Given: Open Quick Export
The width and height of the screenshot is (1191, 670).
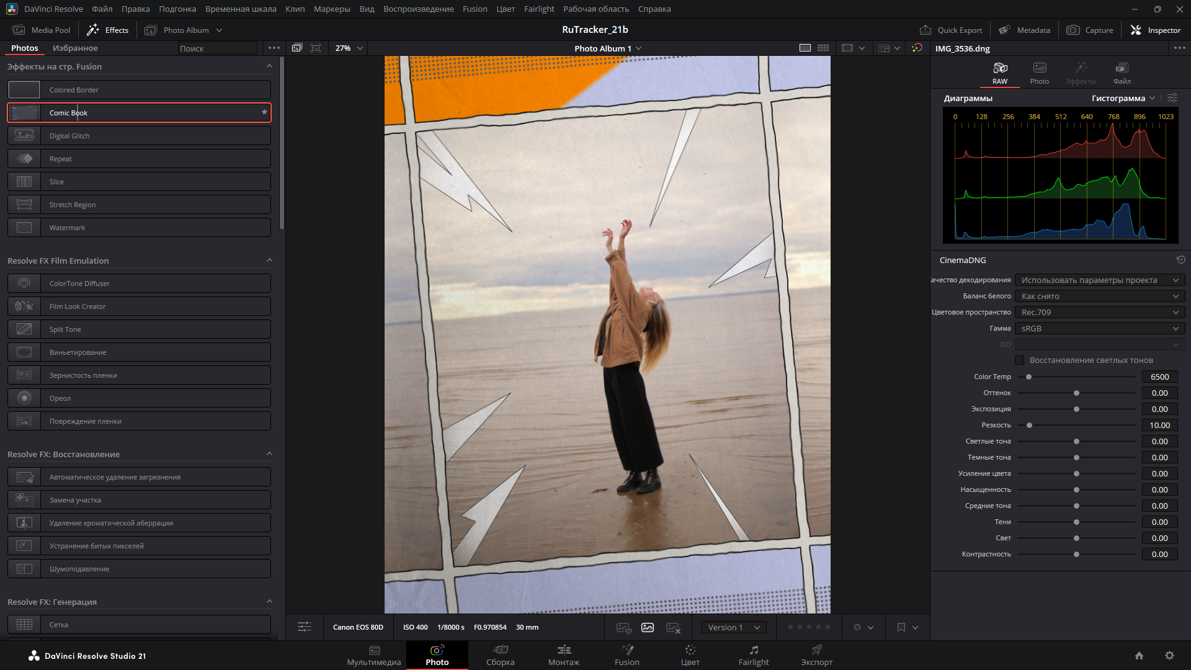Looking at the screenshot, I should tap(951, 30).
